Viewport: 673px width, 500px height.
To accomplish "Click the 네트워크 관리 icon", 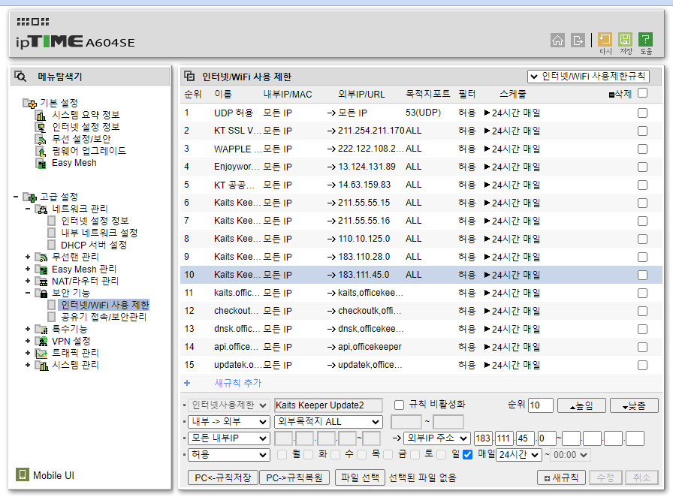I will point(41,209).
